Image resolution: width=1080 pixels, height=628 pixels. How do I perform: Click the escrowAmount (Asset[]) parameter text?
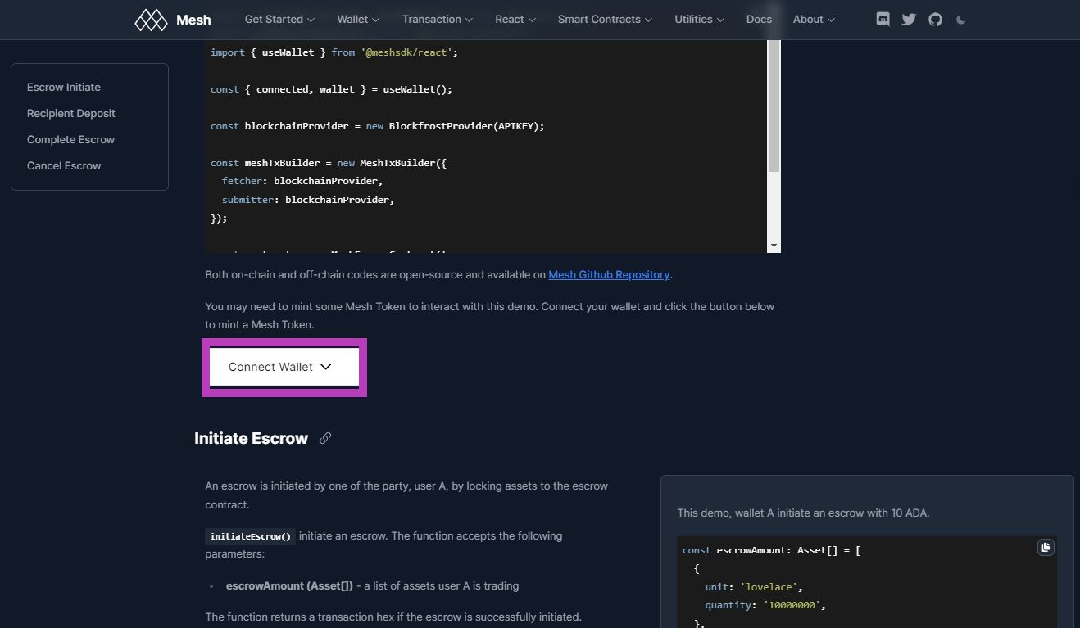[x=289, y=586]
